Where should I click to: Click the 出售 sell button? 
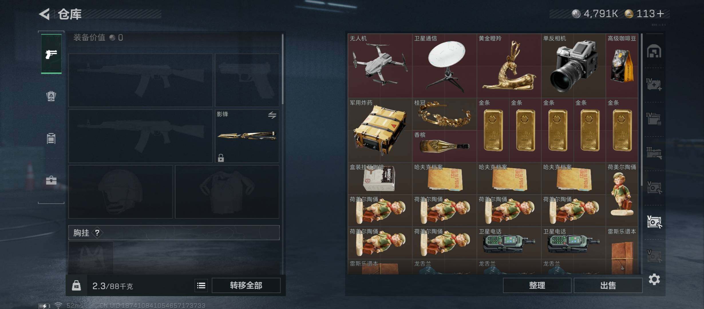coord(608,285)
